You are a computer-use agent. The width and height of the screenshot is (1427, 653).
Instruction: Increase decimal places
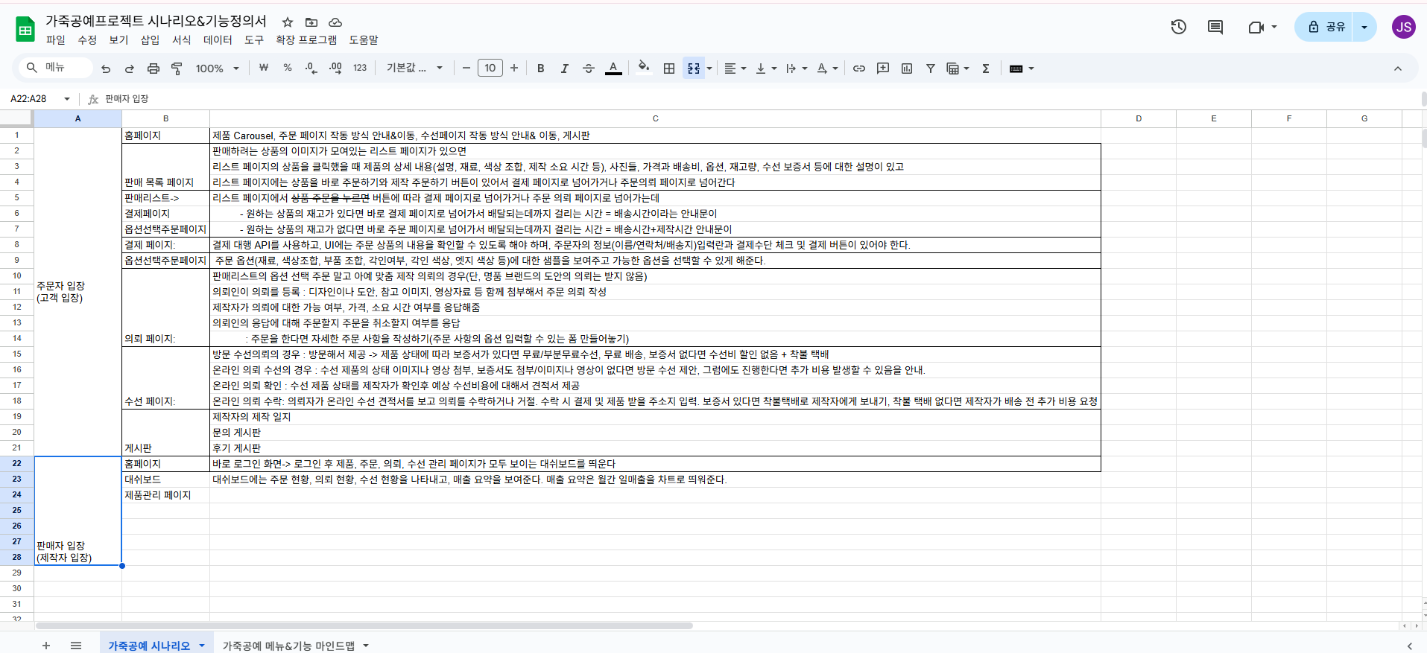[335, 68]
